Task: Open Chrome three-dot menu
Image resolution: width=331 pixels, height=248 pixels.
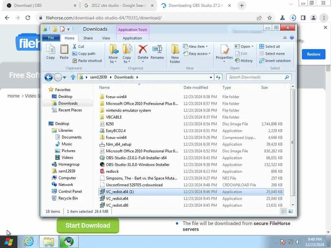Action: tap(324, 18)
